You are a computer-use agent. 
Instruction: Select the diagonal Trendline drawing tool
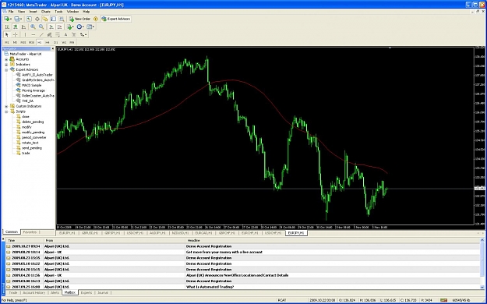point(41,34)
